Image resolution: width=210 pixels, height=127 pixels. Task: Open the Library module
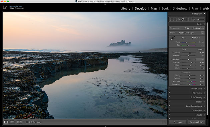125,9
